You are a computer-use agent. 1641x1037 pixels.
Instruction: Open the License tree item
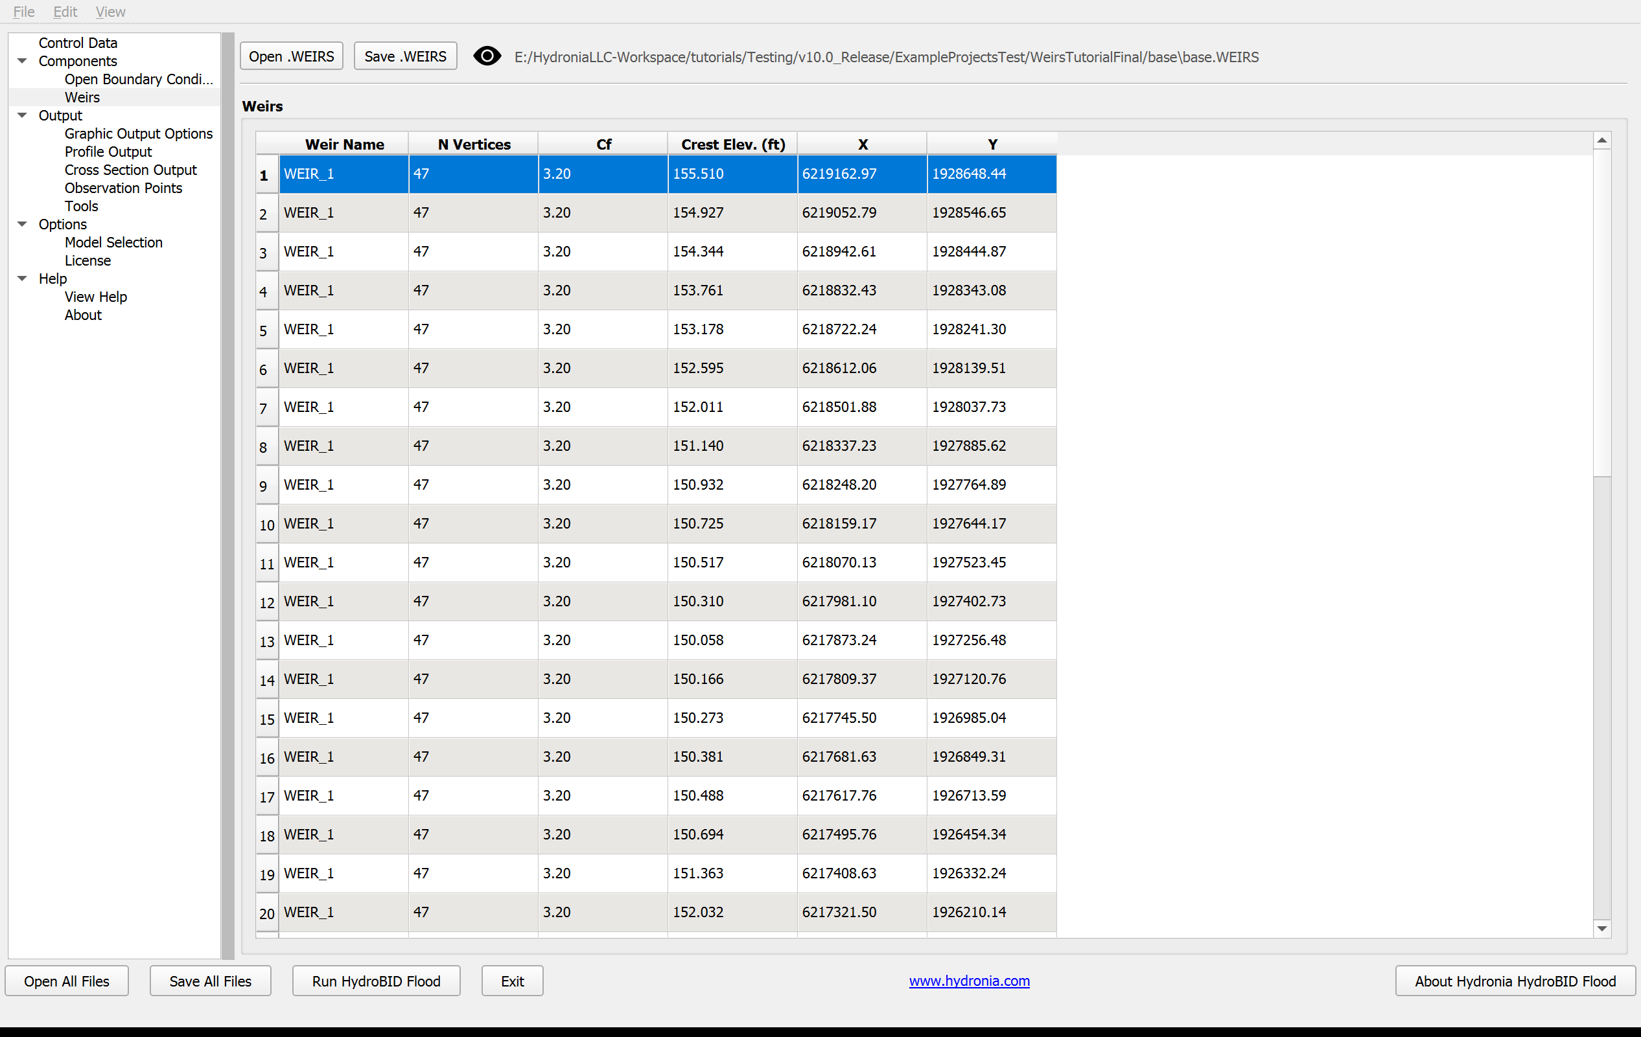(x=88, y=261)
